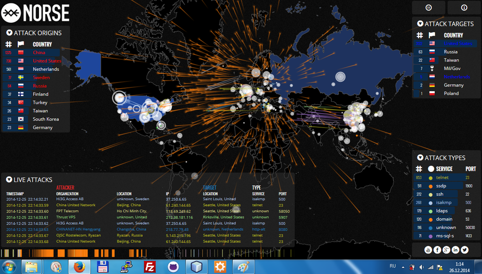Click the flag column icon in Attack Targets
The image size is (482, 274).
[432, 35]
